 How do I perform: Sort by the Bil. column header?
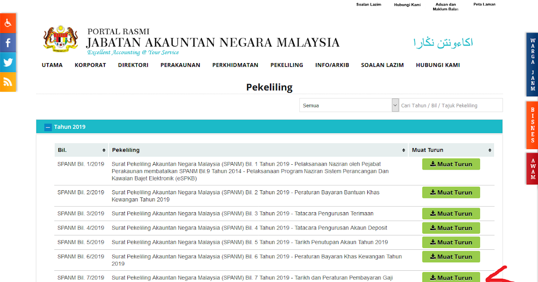click(x=81, y=150)
